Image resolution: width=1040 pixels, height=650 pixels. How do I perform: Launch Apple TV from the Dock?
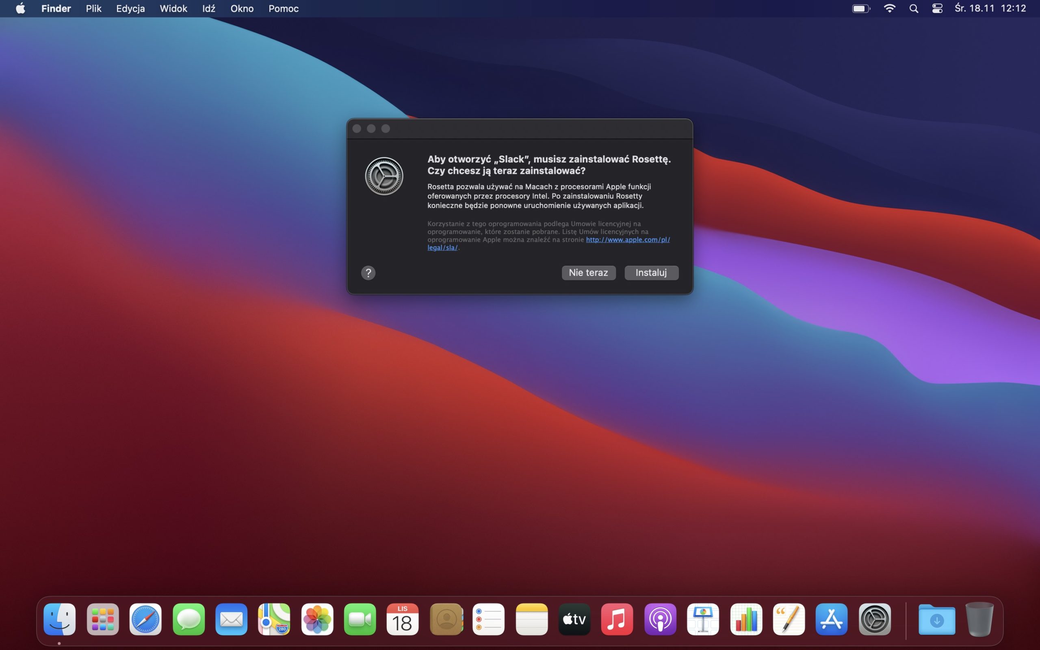pyautogui.click(x=574, y=619)
